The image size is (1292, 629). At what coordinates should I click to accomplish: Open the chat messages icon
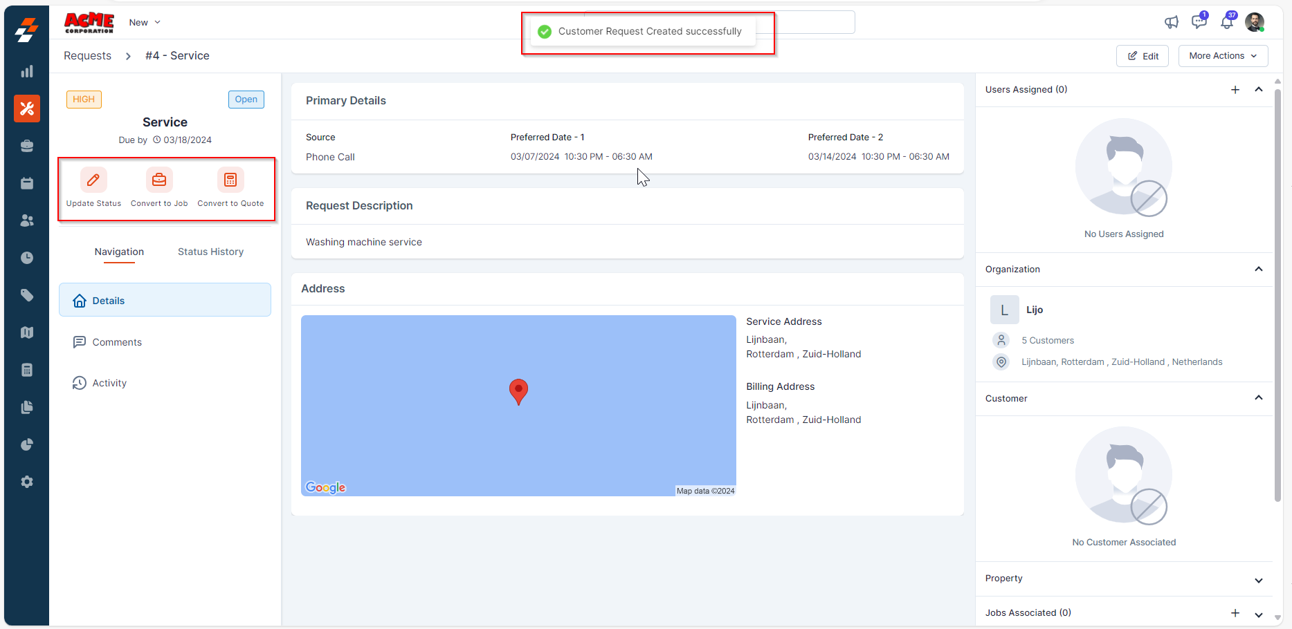point(1199,22)
